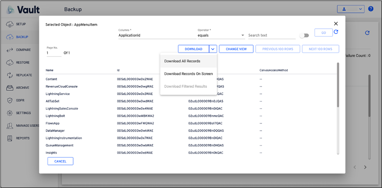
Task: Open Restore via its sidebar icon
Action: (9, 62)
